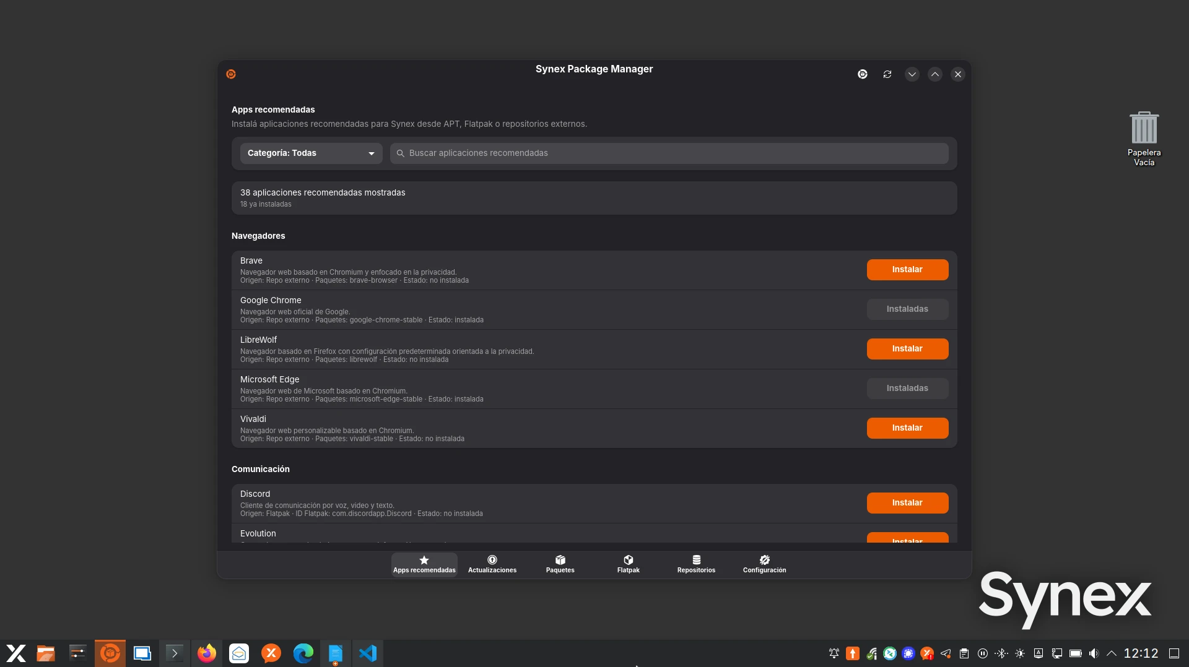Open the orange Synex chat bubble app
Screen dimensions: 1189x667
pyautogui.click(x=271, y=653)
